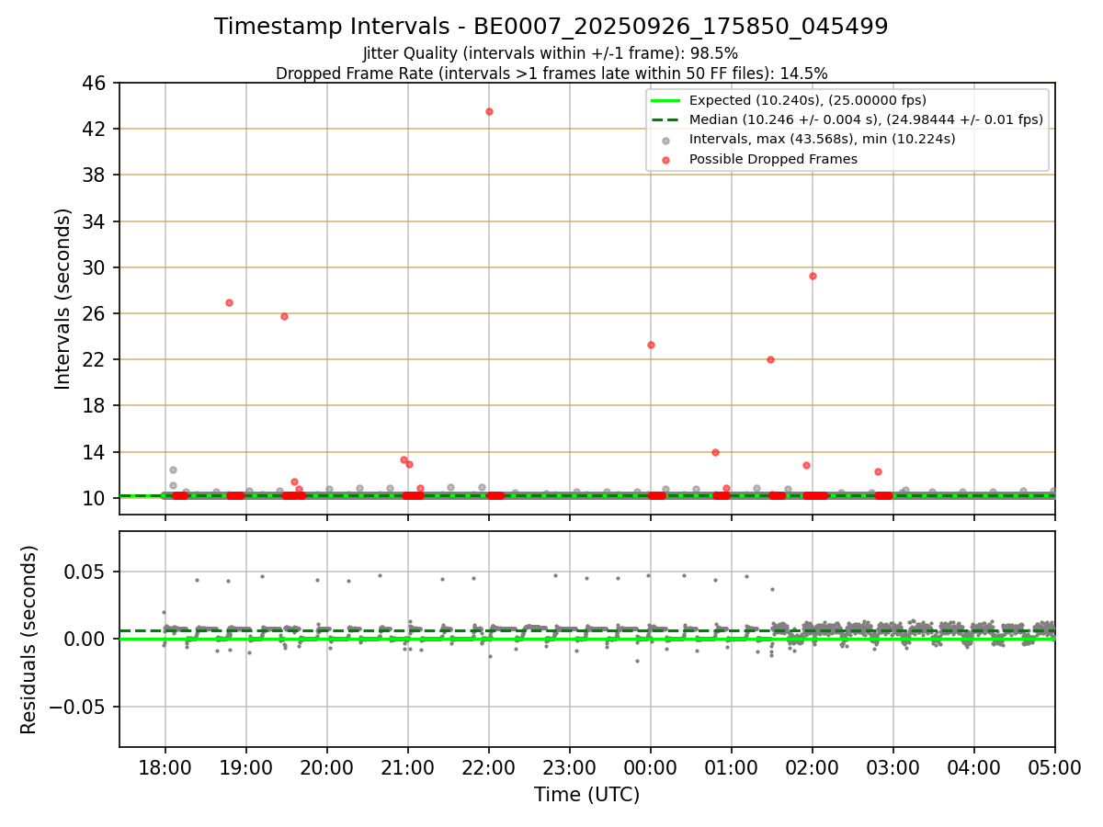Click the red point near 22 seconds at 01:30
This screenshot has height=827, width=1103.
[x=770, y=359]
